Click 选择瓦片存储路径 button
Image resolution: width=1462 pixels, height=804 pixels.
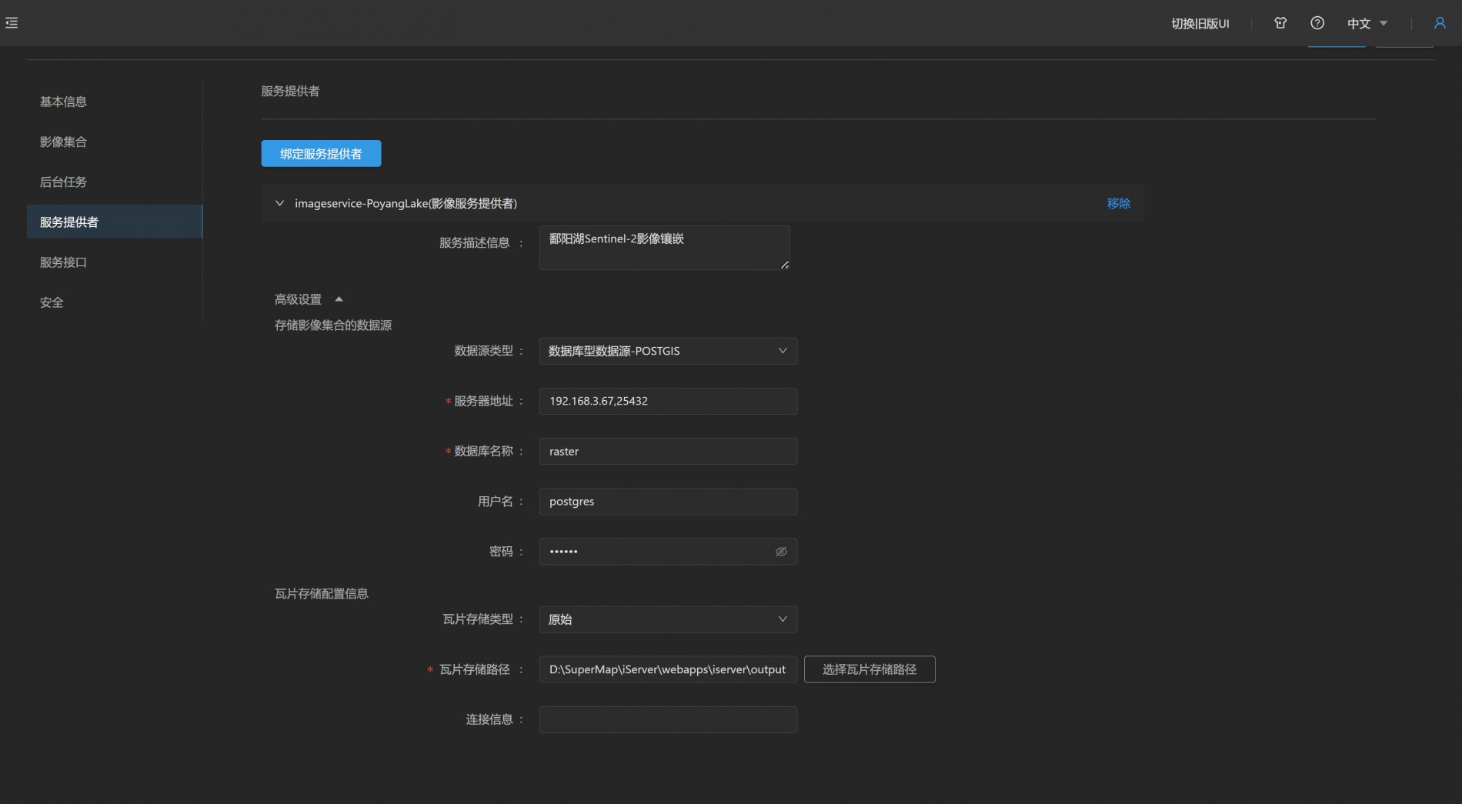tap(870, 669)
